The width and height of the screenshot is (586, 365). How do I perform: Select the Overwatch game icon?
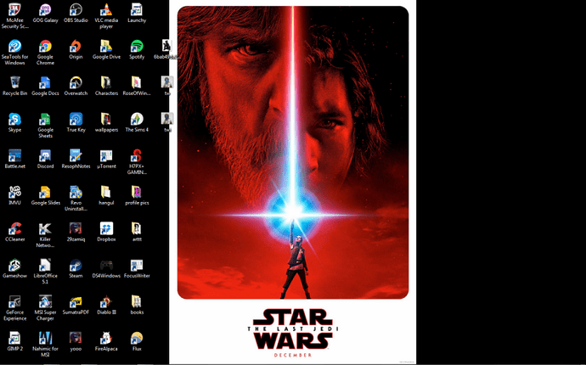click(x=76, y=83)
